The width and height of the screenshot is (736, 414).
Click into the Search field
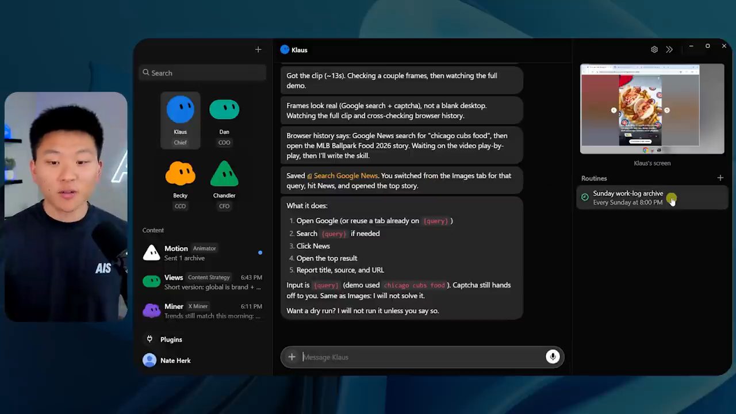pyautogui.click(x=202, y=73)
